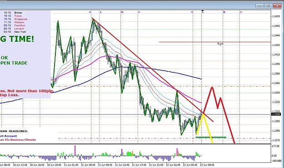
Task: Click the 1.2305 price axis label
Action: (276, 121)
